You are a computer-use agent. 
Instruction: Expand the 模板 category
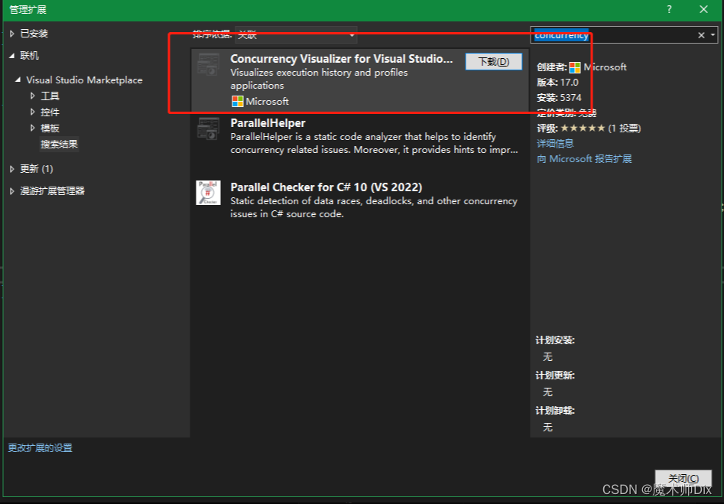pyautogui.click(x=32, y=128)
